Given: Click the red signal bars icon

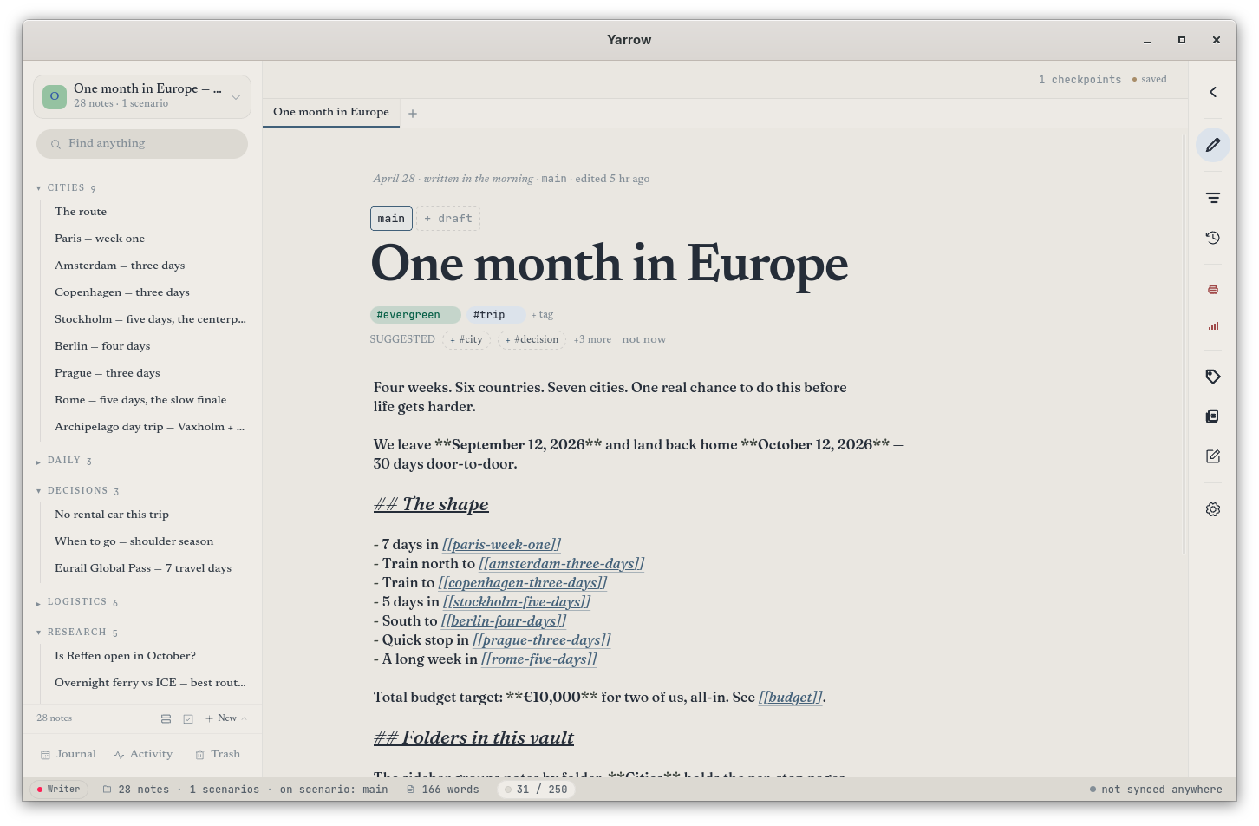Looking at the screenshot, I should (x=1212, y=326).
